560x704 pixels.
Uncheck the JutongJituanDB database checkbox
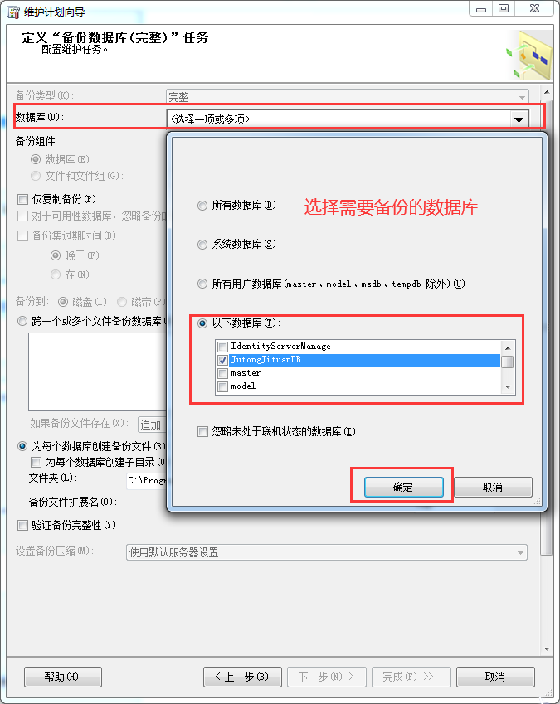[x=222, y=360]
